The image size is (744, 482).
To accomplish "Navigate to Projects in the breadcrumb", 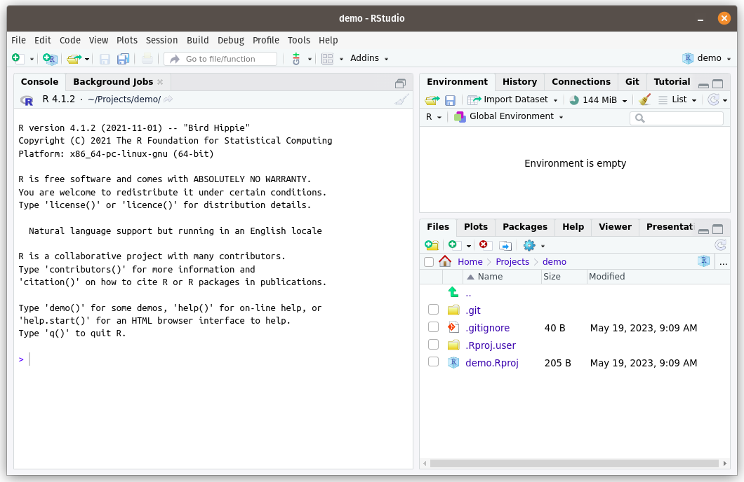I will [x=512, y=262].
